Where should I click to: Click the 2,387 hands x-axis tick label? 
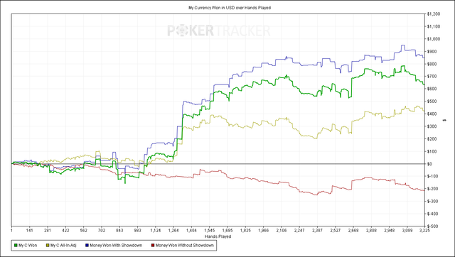[318, 231]
